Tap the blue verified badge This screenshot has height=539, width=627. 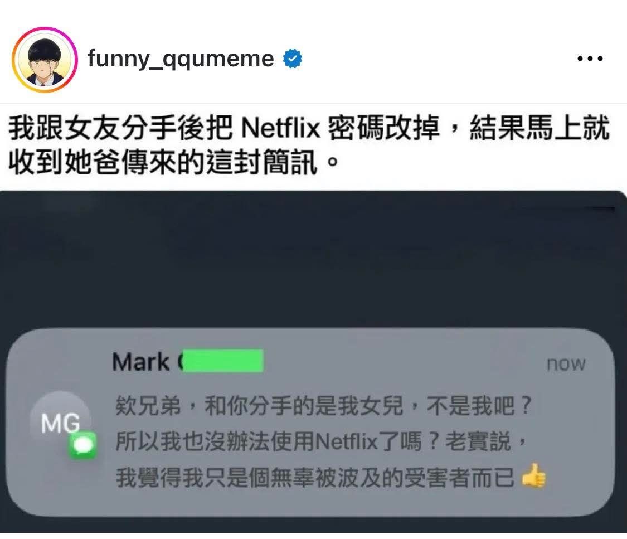(x=292, y=59)
